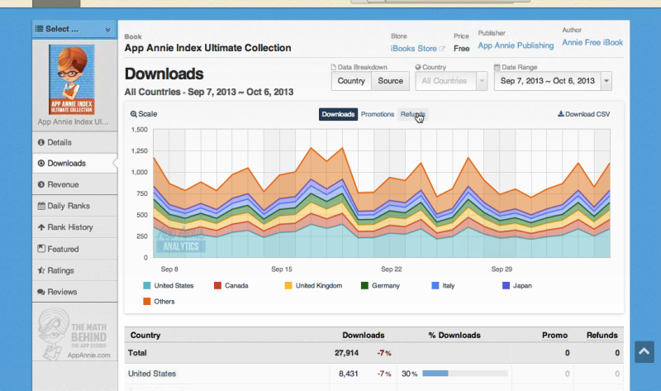
Task: Click the calendar icon beside Daily Ranks
Action: point(41,206)
